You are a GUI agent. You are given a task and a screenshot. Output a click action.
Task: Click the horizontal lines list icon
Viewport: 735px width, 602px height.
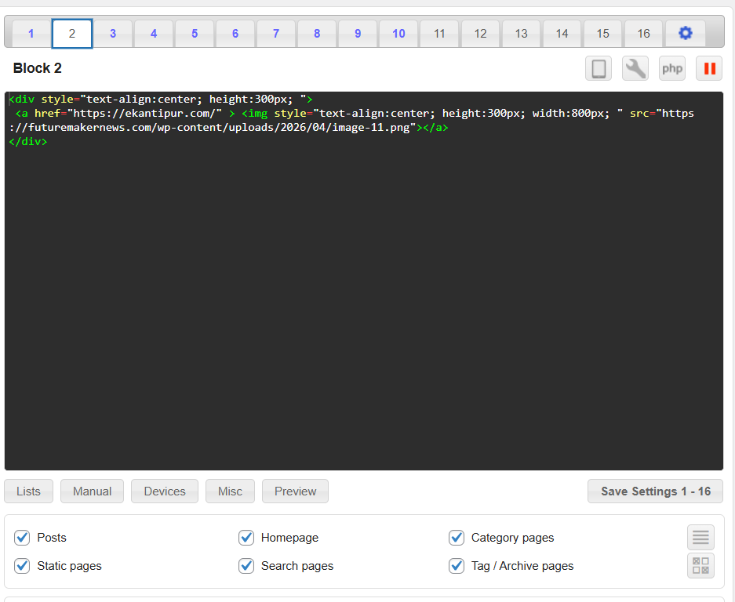pyautogui.click(x=700, y=538)
